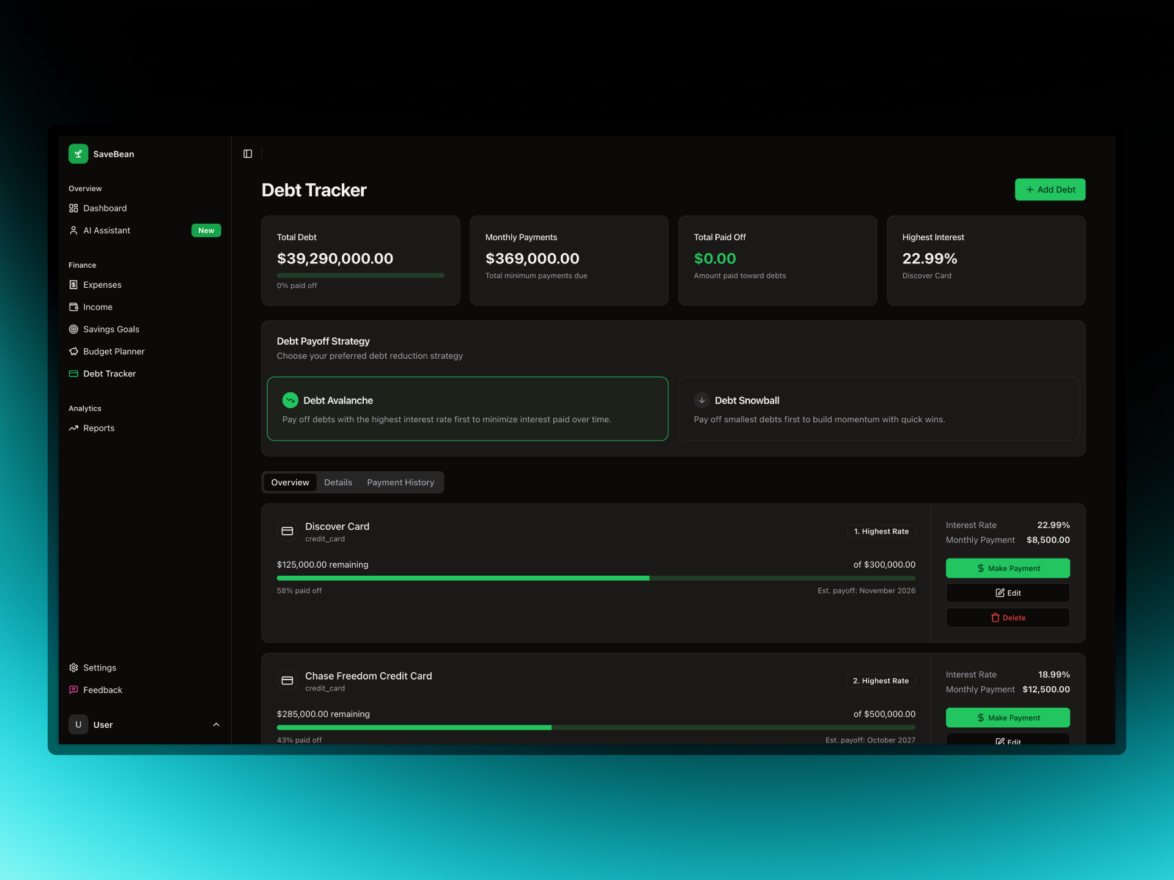Toggle the sidebar panel icon
This screenshot has height=880, width=1174.
[x=248, y=154]
